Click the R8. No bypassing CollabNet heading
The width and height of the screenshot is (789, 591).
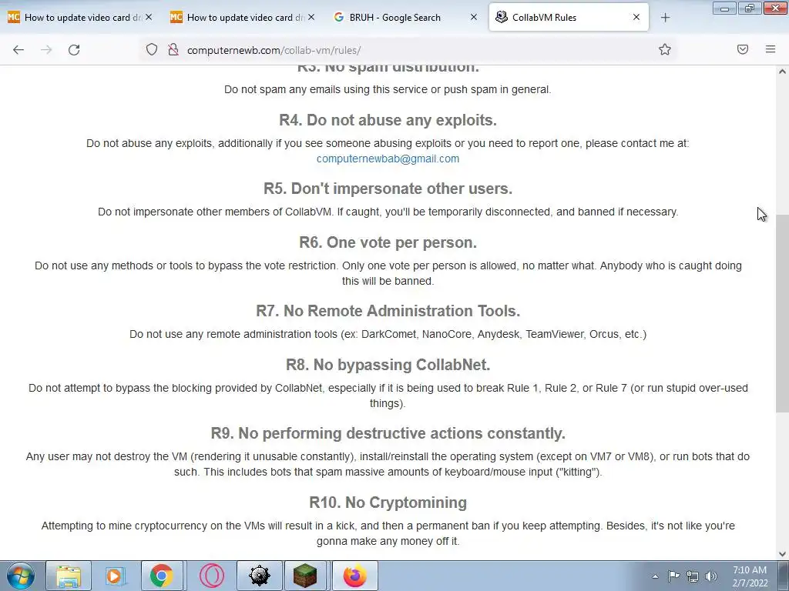point(388,364)
